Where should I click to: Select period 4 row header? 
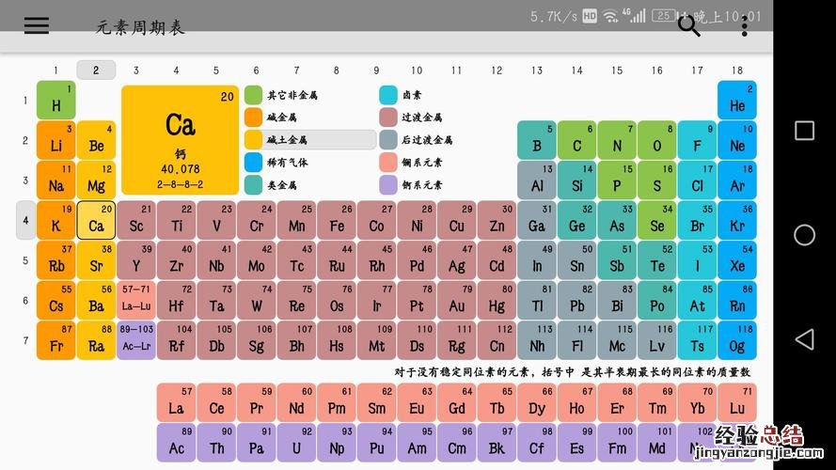coord(25,220)
